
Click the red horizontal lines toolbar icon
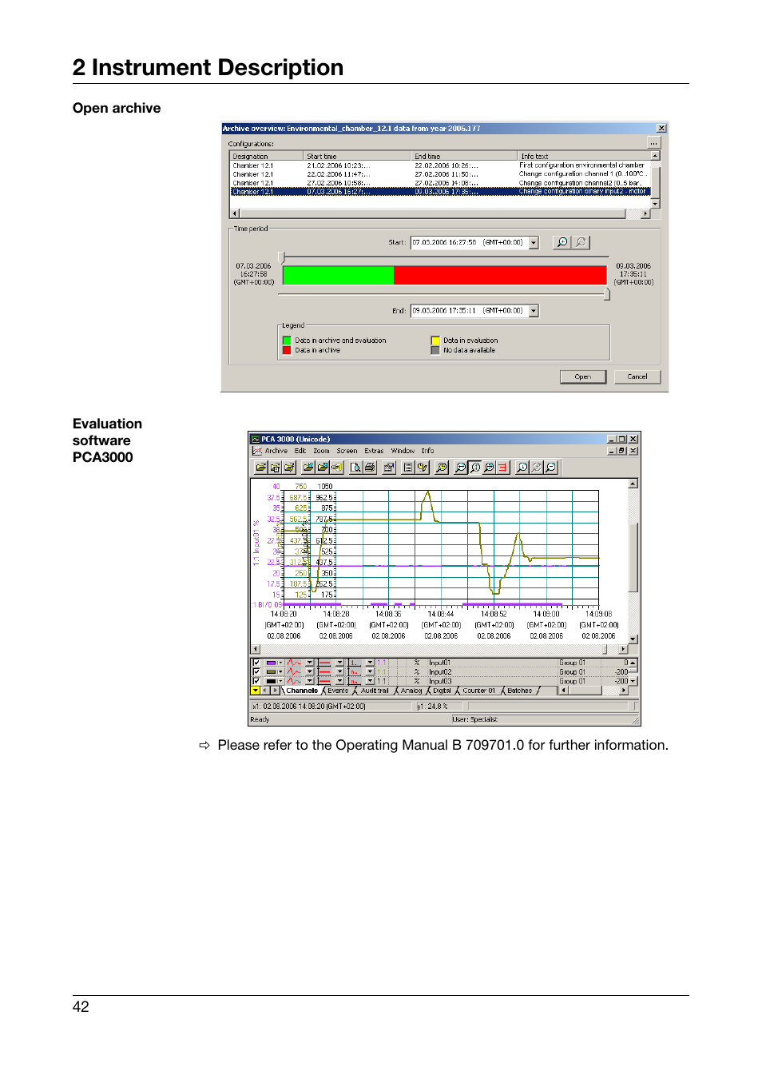tap(502, 468)
